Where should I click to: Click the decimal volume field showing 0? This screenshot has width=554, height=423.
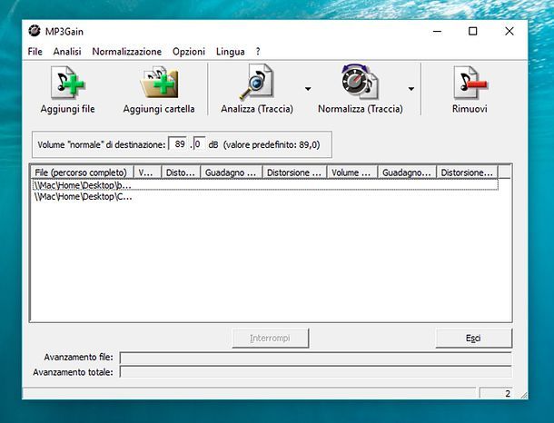pyautogui.click(x=199, y=144)
